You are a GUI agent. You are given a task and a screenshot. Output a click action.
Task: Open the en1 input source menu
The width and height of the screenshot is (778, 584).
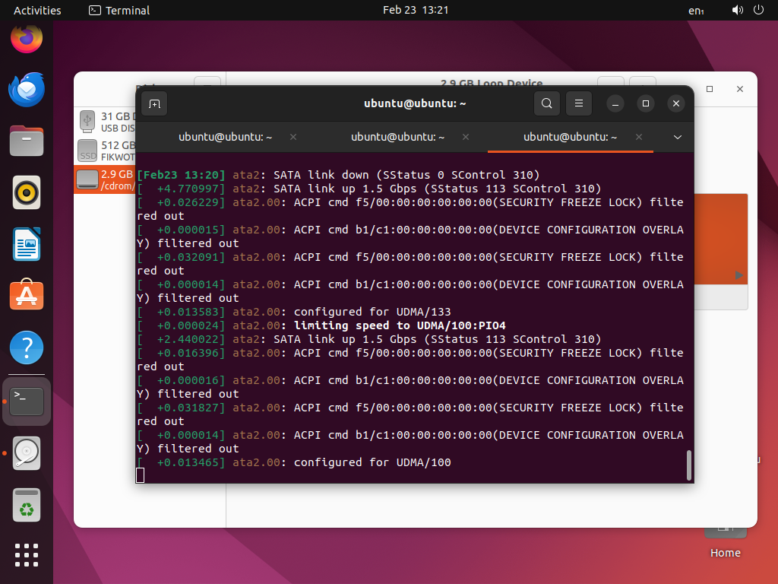point(697,10)
